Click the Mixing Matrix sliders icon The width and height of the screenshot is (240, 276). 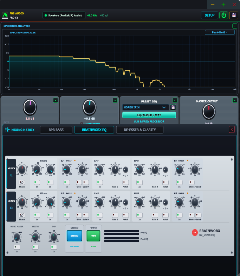[7, 130]
